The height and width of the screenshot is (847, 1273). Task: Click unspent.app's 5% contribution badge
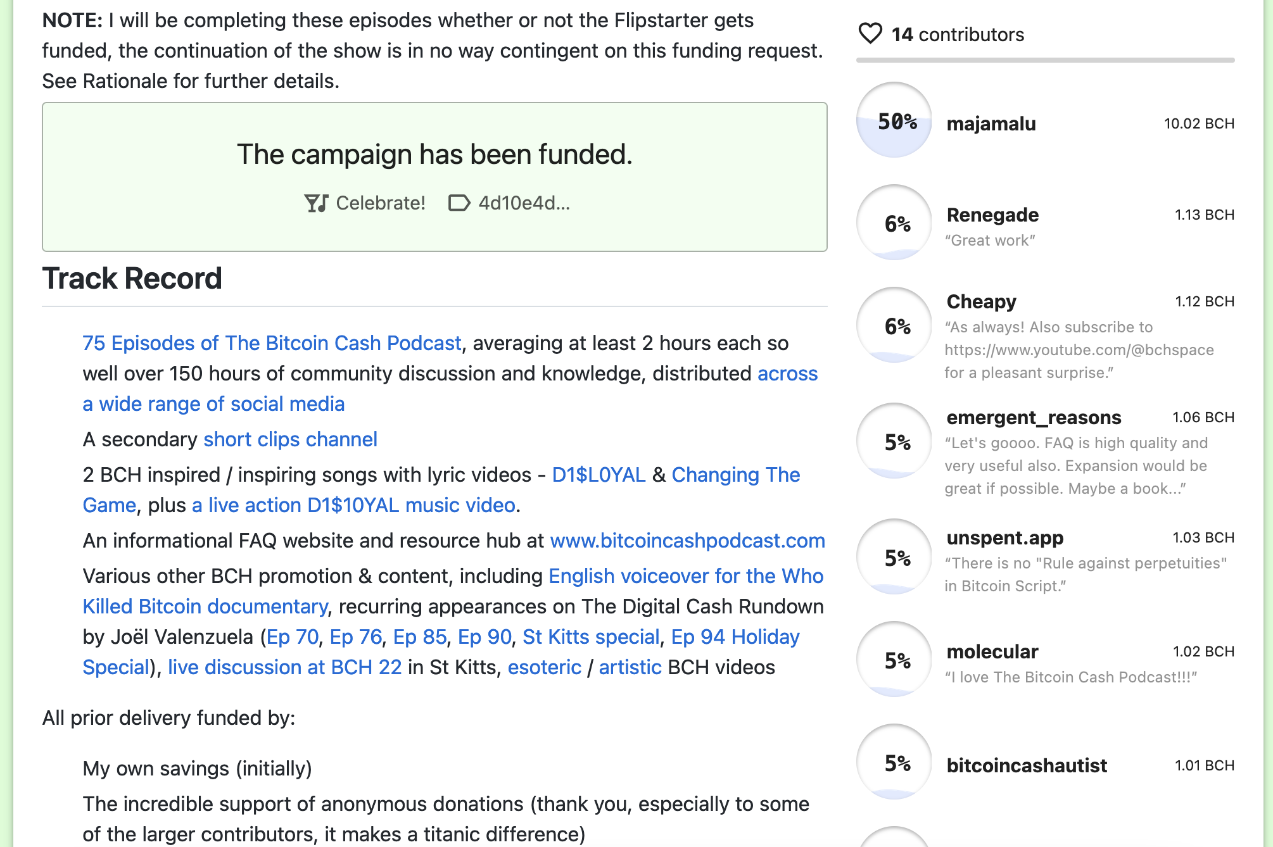(894, 557)
